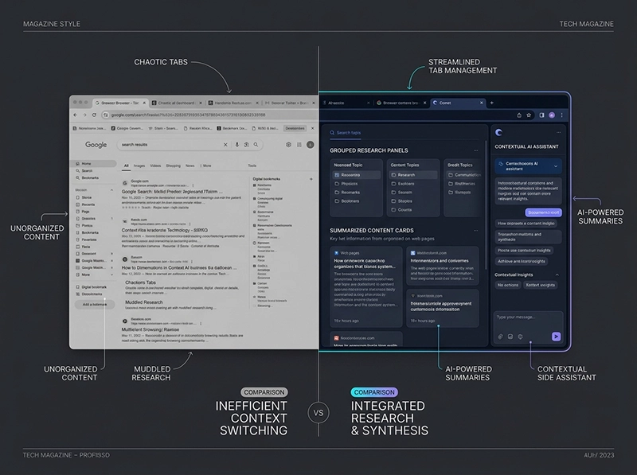Image resolution: width=637 pixels, height=475 pixels.
Task: Send message with purple arrow button
Action: (556, 336)
